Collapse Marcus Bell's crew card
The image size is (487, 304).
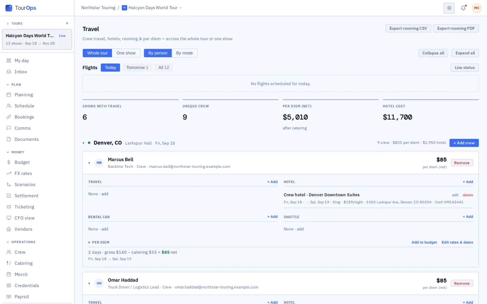pos(89,163)
